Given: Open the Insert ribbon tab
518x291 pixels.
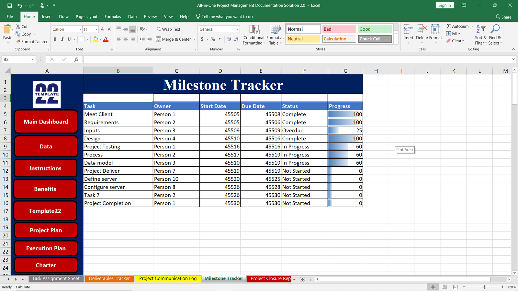Looking at the screenshot, I should [x=47, y=16].
